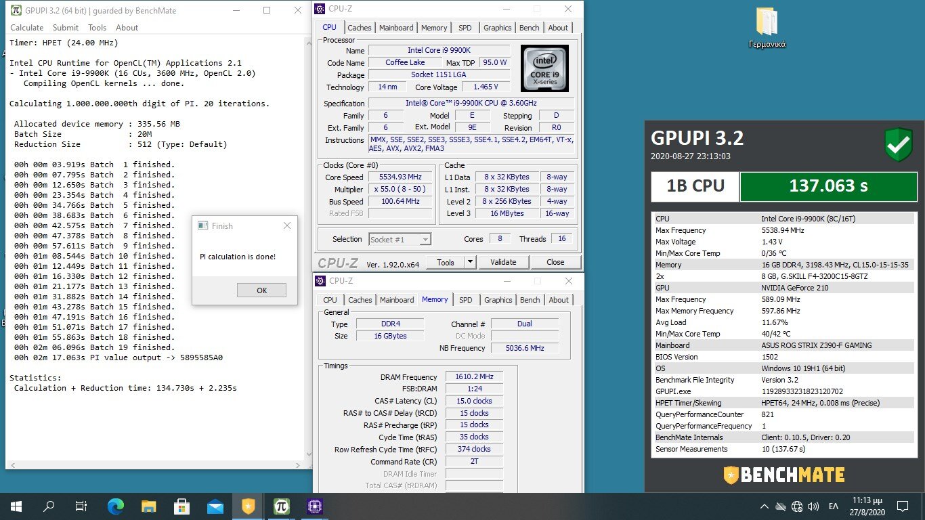Show hidden system tray icons
925x520 pixels.
pyautogui.click(x=765, y=506)
